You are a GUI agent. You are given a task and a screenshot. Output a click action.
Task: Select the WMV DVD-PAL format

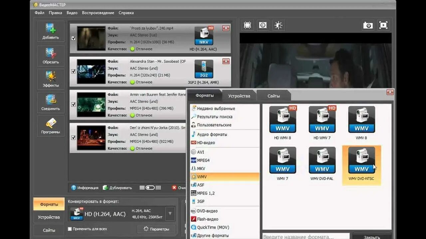point(322,164)
